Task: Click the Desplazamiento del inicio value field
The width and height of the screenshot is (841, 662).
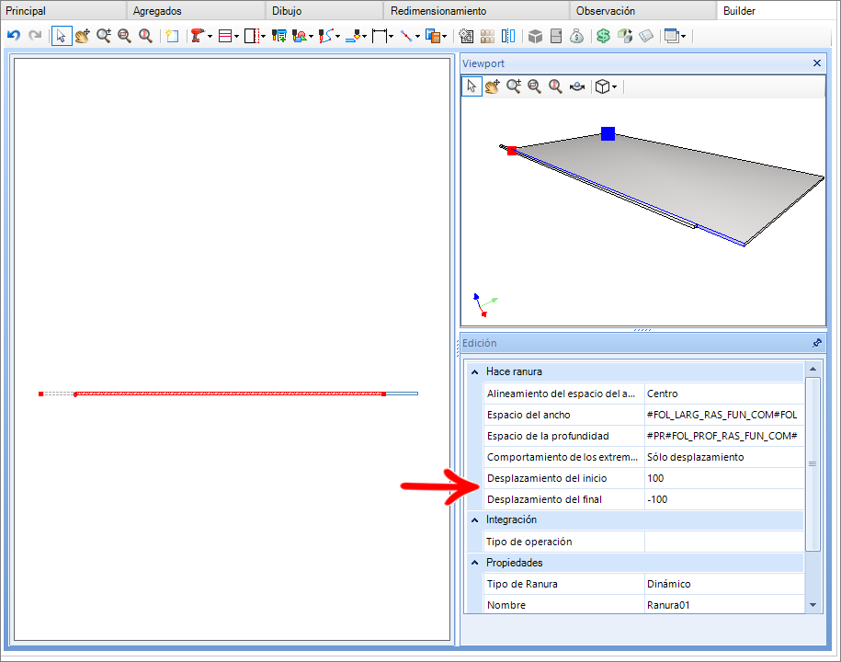Action: 722,478
